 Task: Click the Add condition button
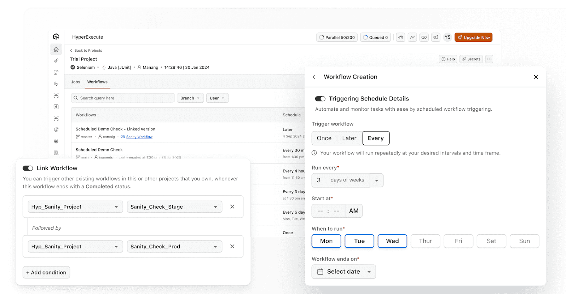46,272
